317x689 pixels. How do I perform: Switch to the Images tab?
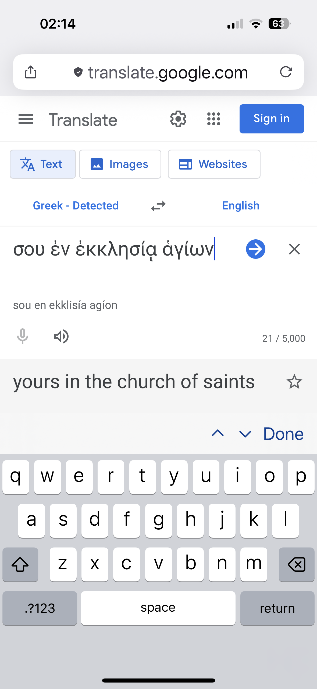120,164
